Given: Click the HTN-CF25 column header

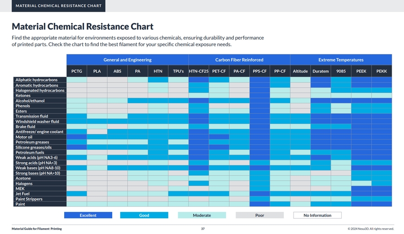Looking at the screenshot, I should 198,71.
